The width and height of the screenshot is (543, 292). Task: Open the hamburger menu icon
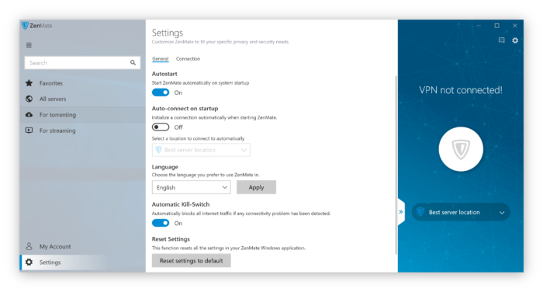tap(29, 45)
